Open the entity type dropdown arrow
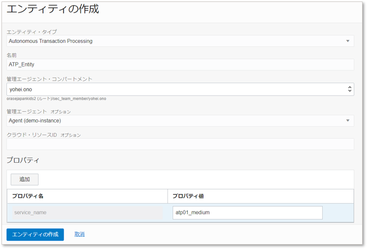This screenshot has height=249, width=367. (x=347, y=41)
